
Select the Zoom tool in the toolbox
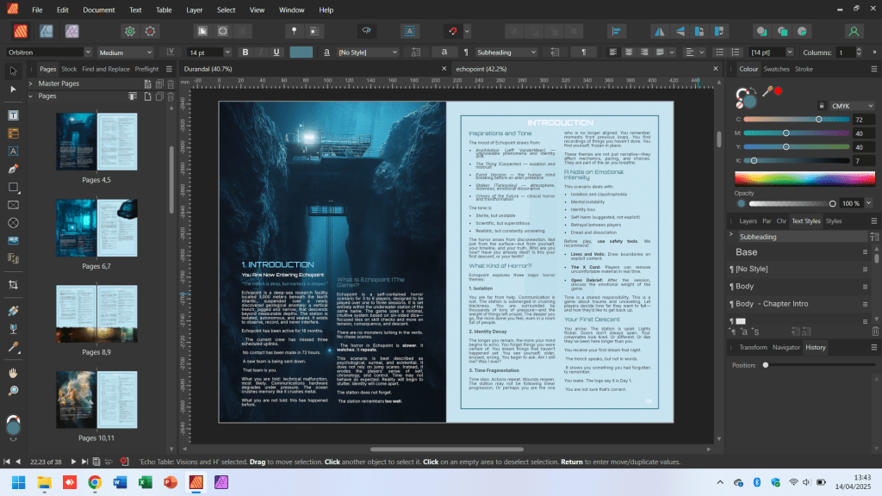pyautogui.click(x=13, y=390)
